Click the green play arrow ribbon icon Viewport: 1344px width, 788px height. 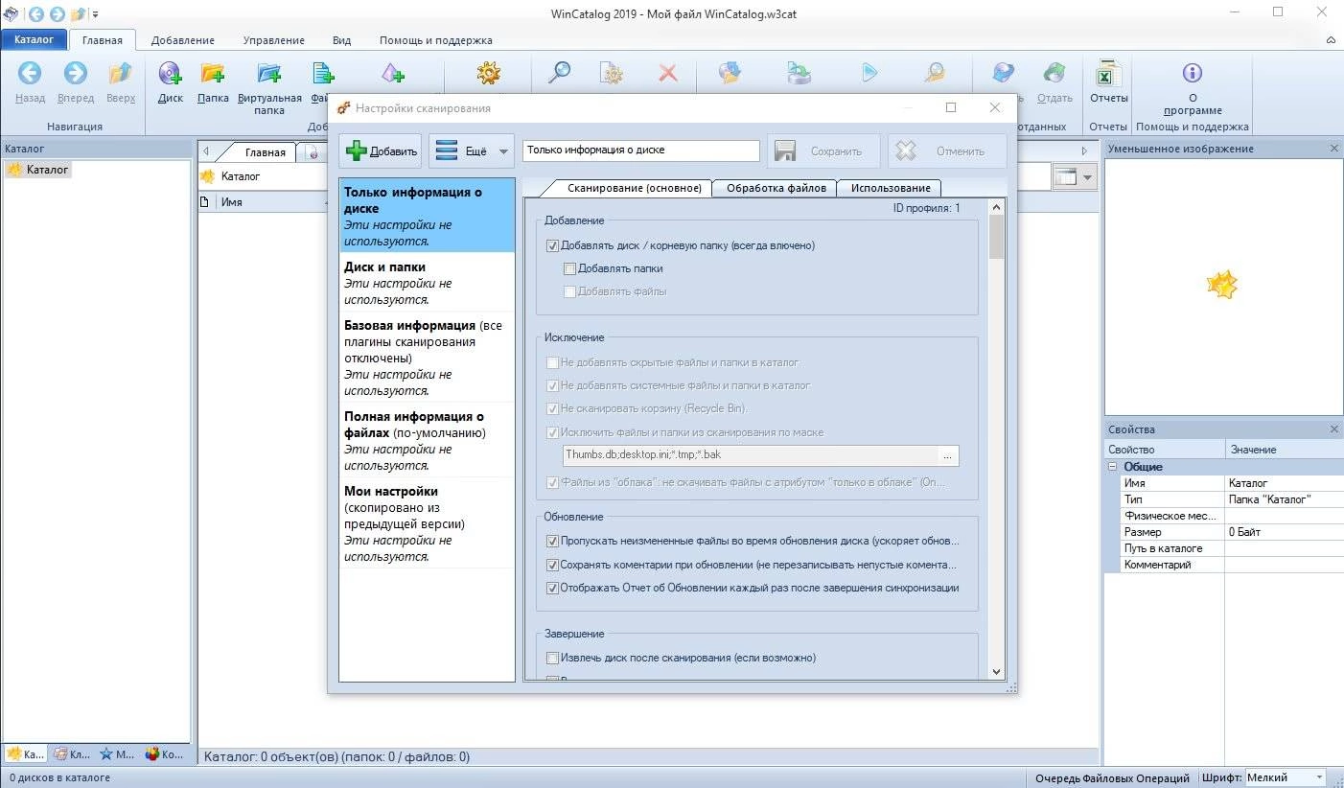pos(869,73)
